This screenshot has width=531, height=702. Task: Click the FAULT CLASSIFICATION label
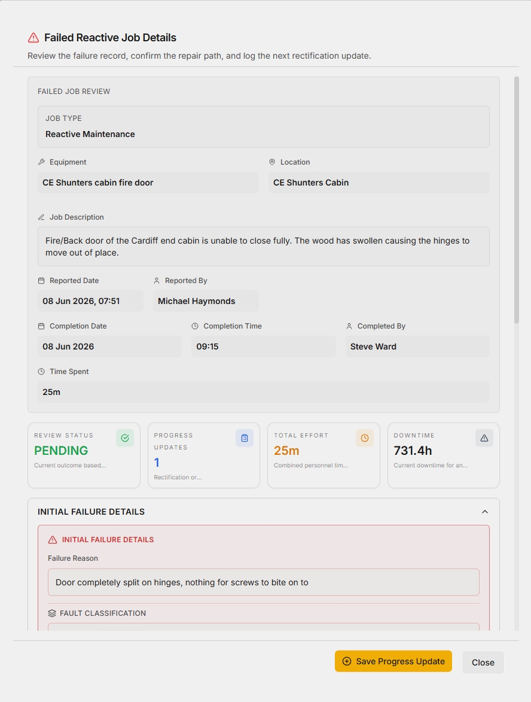[x=103, y=613]
